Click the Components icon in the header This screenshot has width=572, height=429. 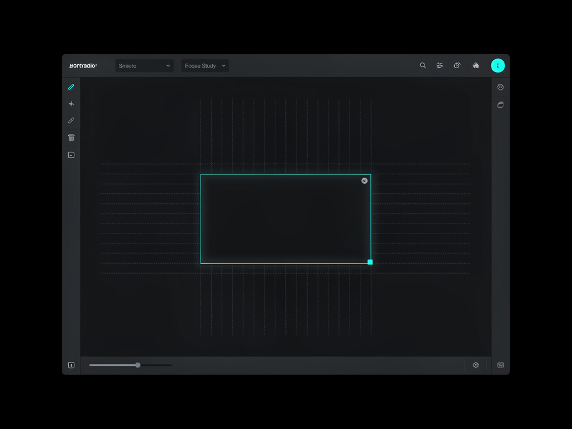[x=440, y=65]
